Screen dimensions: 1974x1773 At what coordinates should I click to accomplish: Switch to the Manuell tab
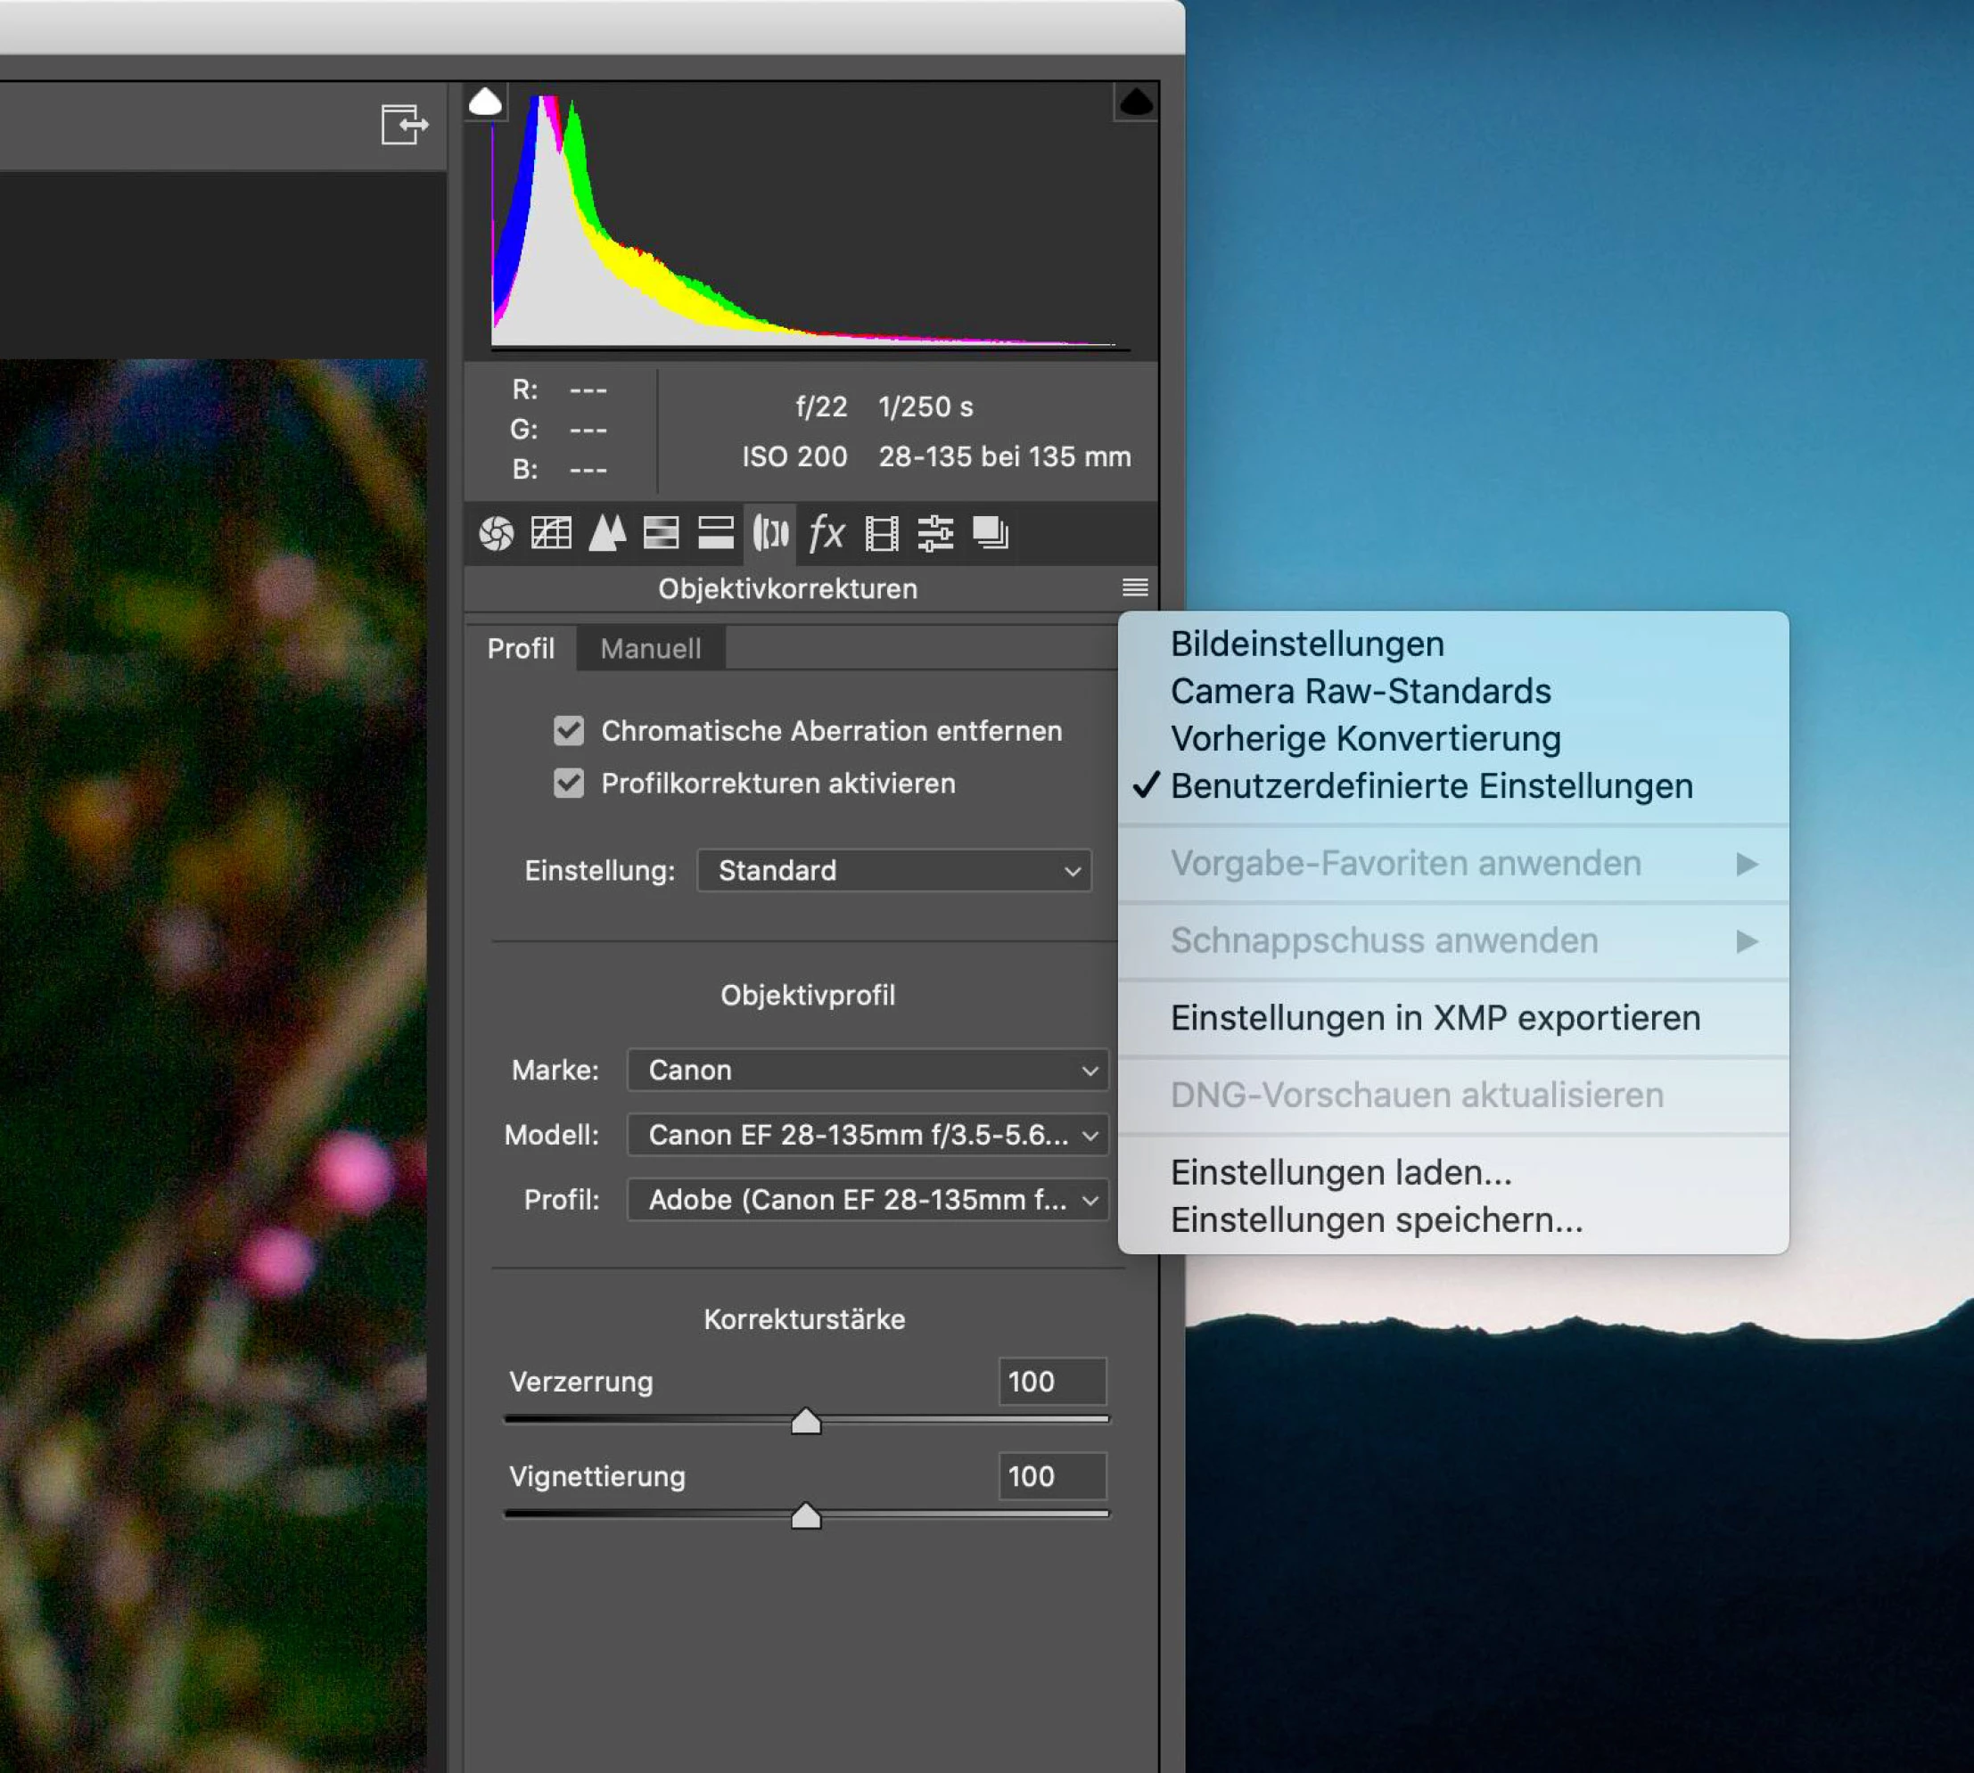(650, 649)
